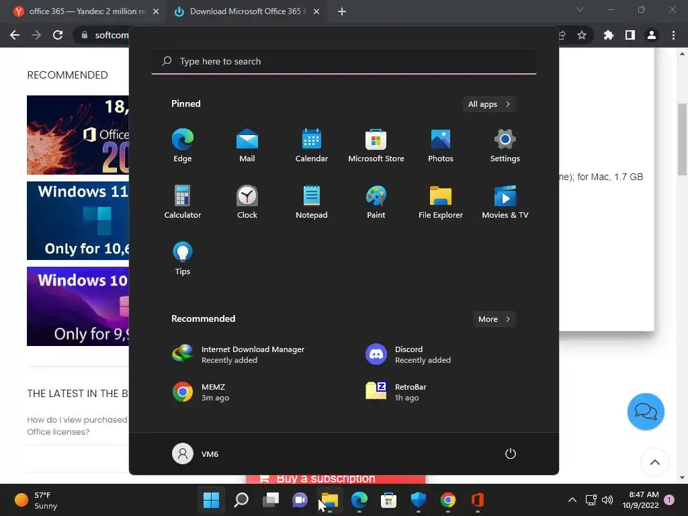
Task: Open Microsoft Store from pinned apps
Action: [376, 146]
